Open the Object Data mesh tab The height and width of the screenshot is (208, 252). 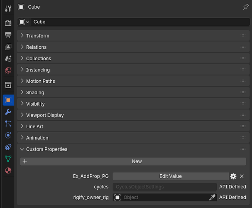[8, 159]
